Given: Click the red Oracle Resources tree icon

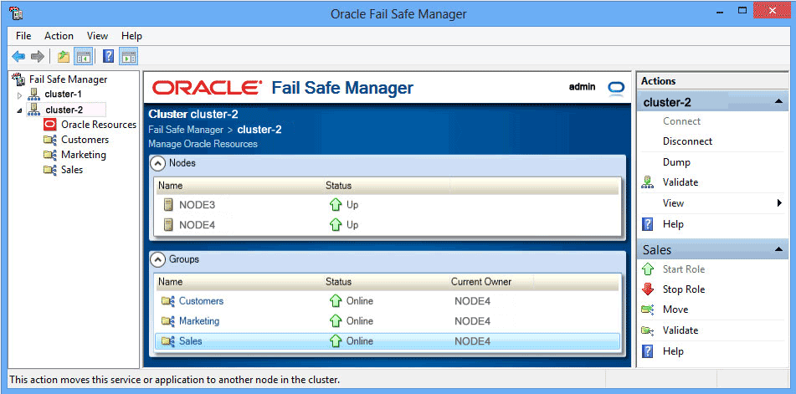Looking at the screenshot, I should point(49,125).
